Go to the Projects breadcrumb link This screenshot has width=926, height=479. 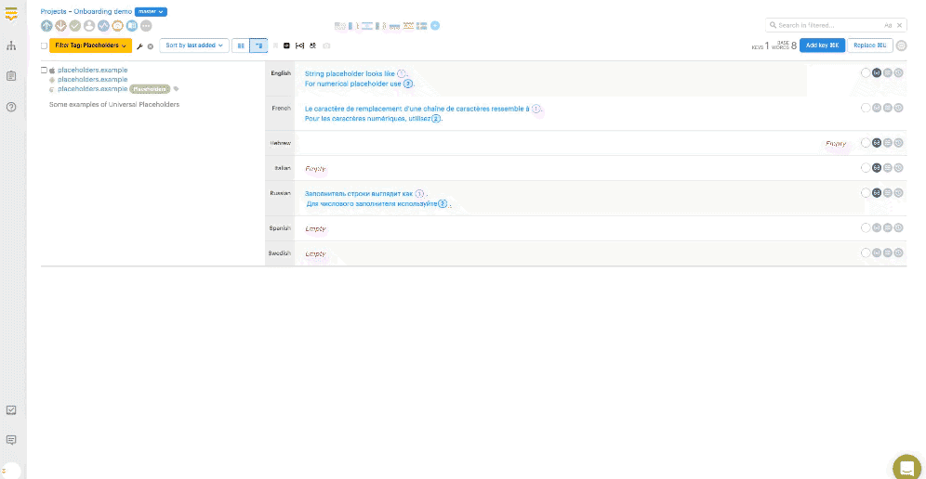click(x=54, y=12)
